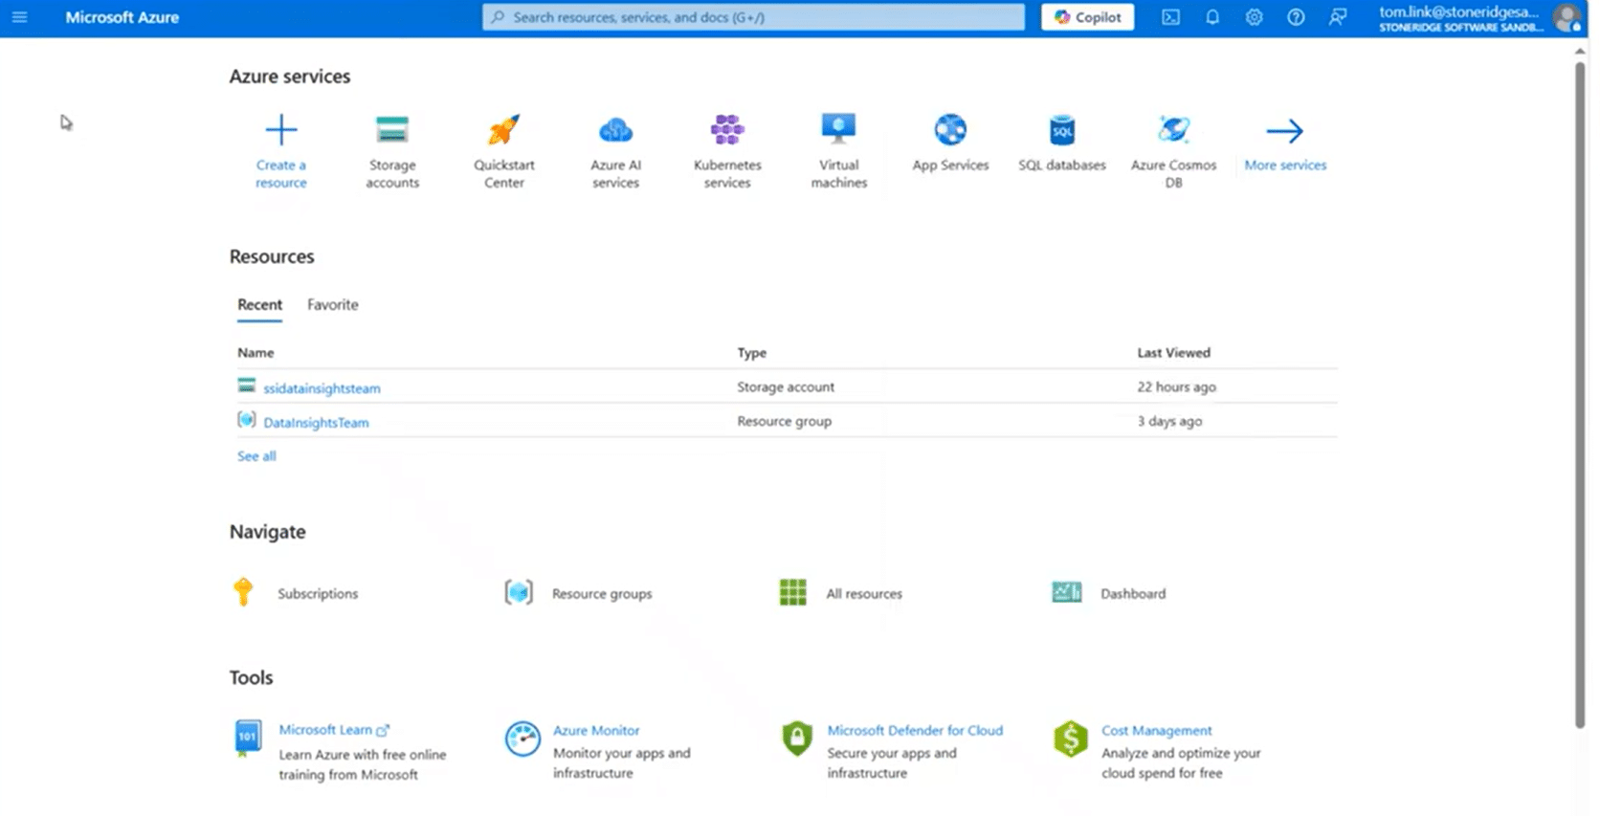
Task: Open Kubernetes services icon
Action: [727, 130]
